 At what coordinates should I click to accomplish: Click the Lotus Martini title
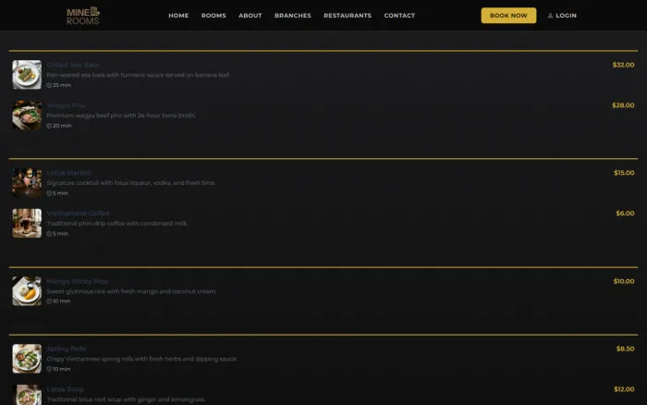(68, 173)
